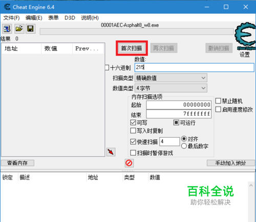This screenshot has height=222, width=256.
Task: Click the 数值 column header in results
Action: point(57,48)
